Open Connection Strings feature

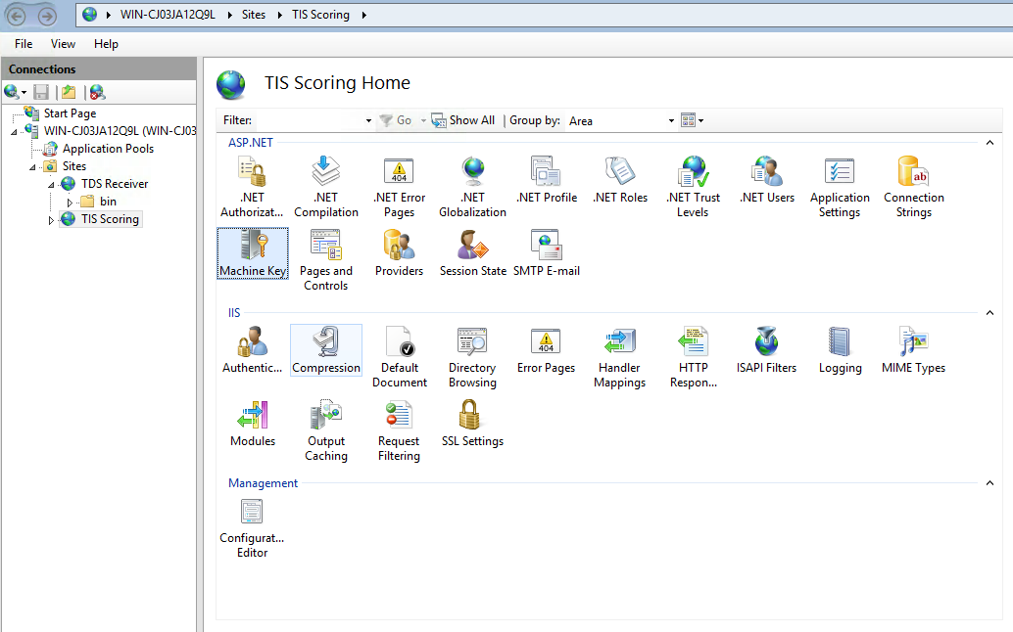pos(913,187)
